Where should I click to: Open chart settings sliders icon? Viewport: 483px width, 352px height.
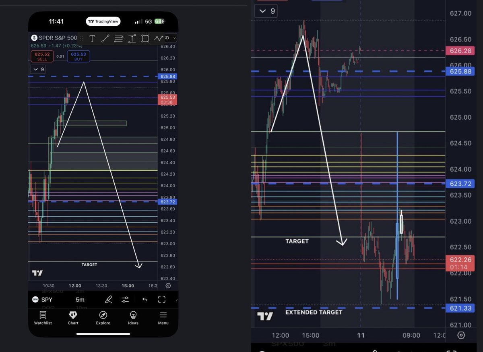[x=125, y=299]
